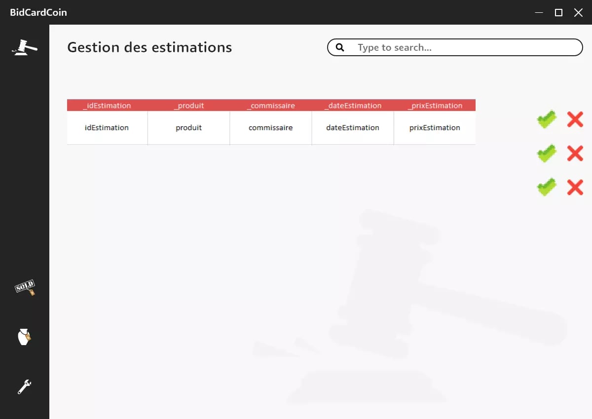Viewport: 592px width, 419px height.
Task: Focus the 'Type to search...' field
Action: click(464, 47)
